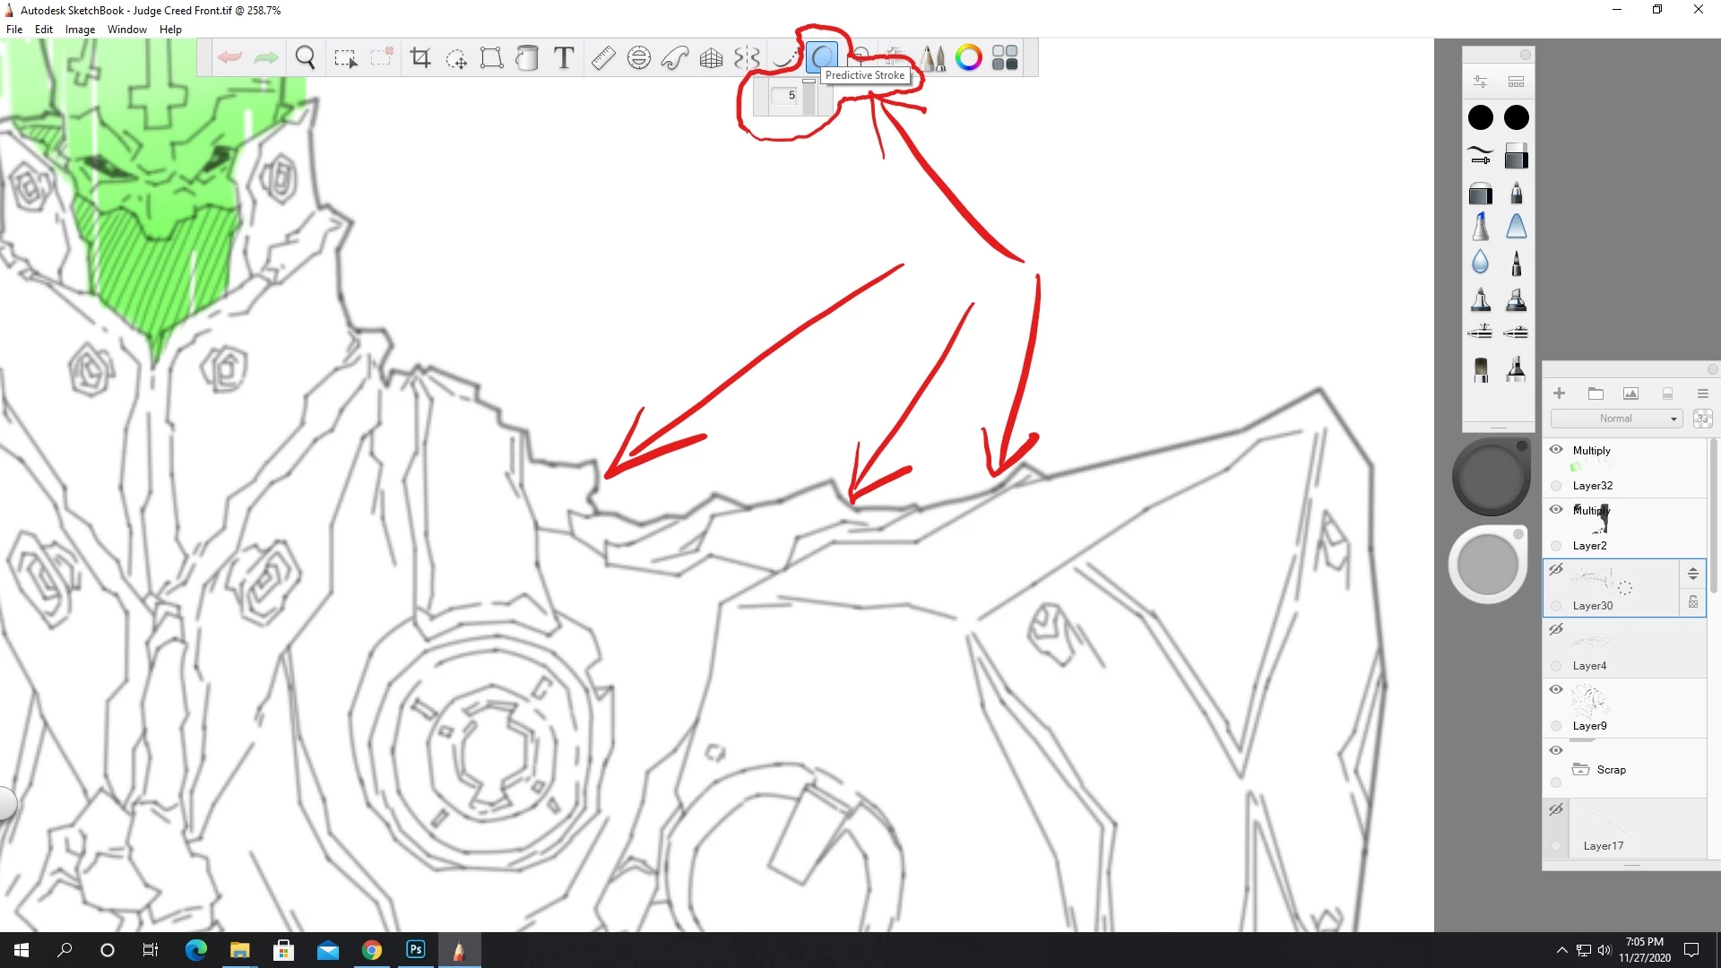Open the Normal blend mode dropdown

[x=1616, y=419]
